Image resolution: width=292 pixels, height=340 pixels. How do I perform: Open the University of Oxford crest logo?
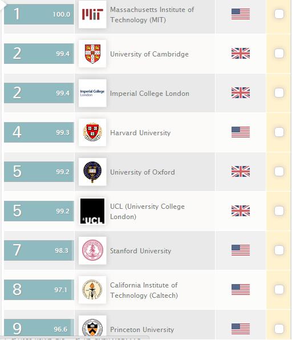point(92,172)
